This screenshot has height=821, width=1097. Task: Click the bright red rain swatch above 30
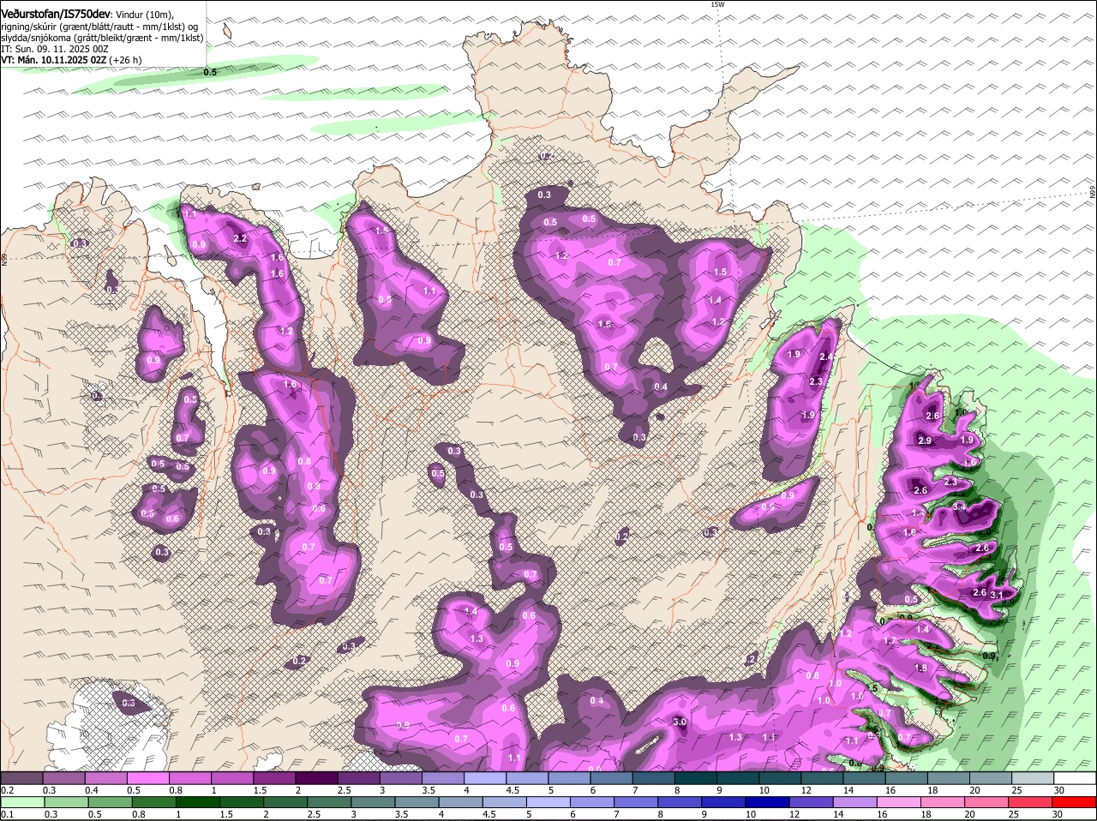point(1076,802)
